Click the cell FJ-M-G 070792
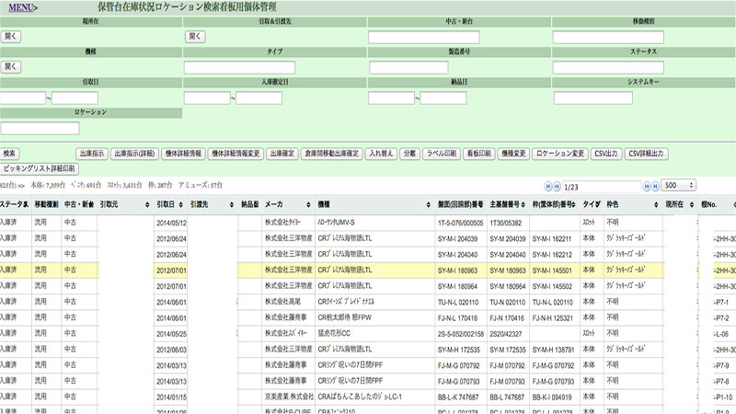Image resolution: width=736 pixels, height=414 pixels. [x=461, y=365]
